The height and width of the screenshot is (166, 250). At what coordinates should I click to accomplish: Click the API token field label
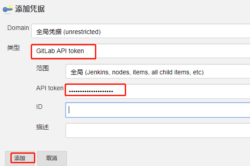(50, 88)
